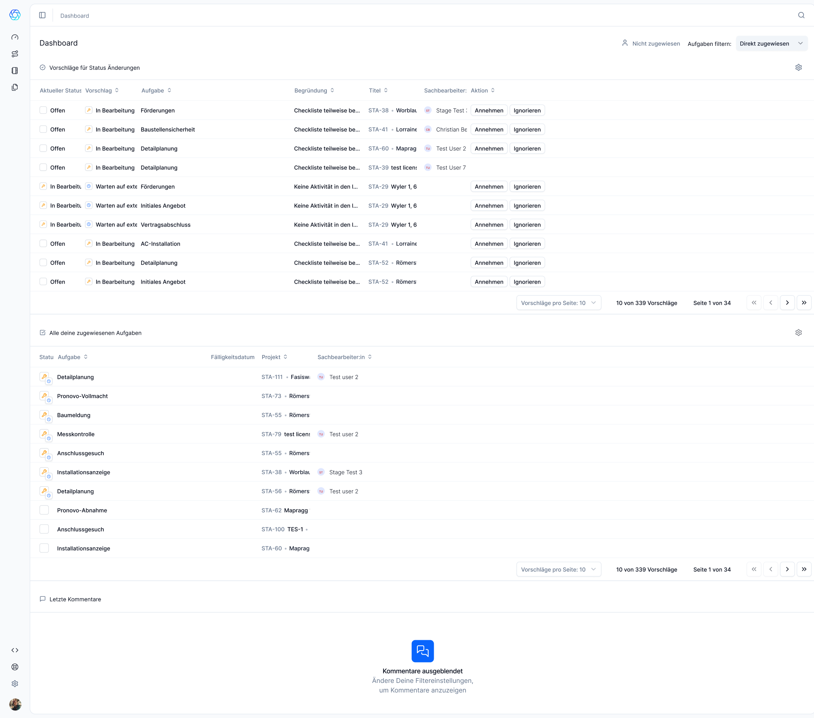Screen dimensions: 814x718
Task: Open the help lifebuoy icon in sidebar
Action: [x=15, y=667]
